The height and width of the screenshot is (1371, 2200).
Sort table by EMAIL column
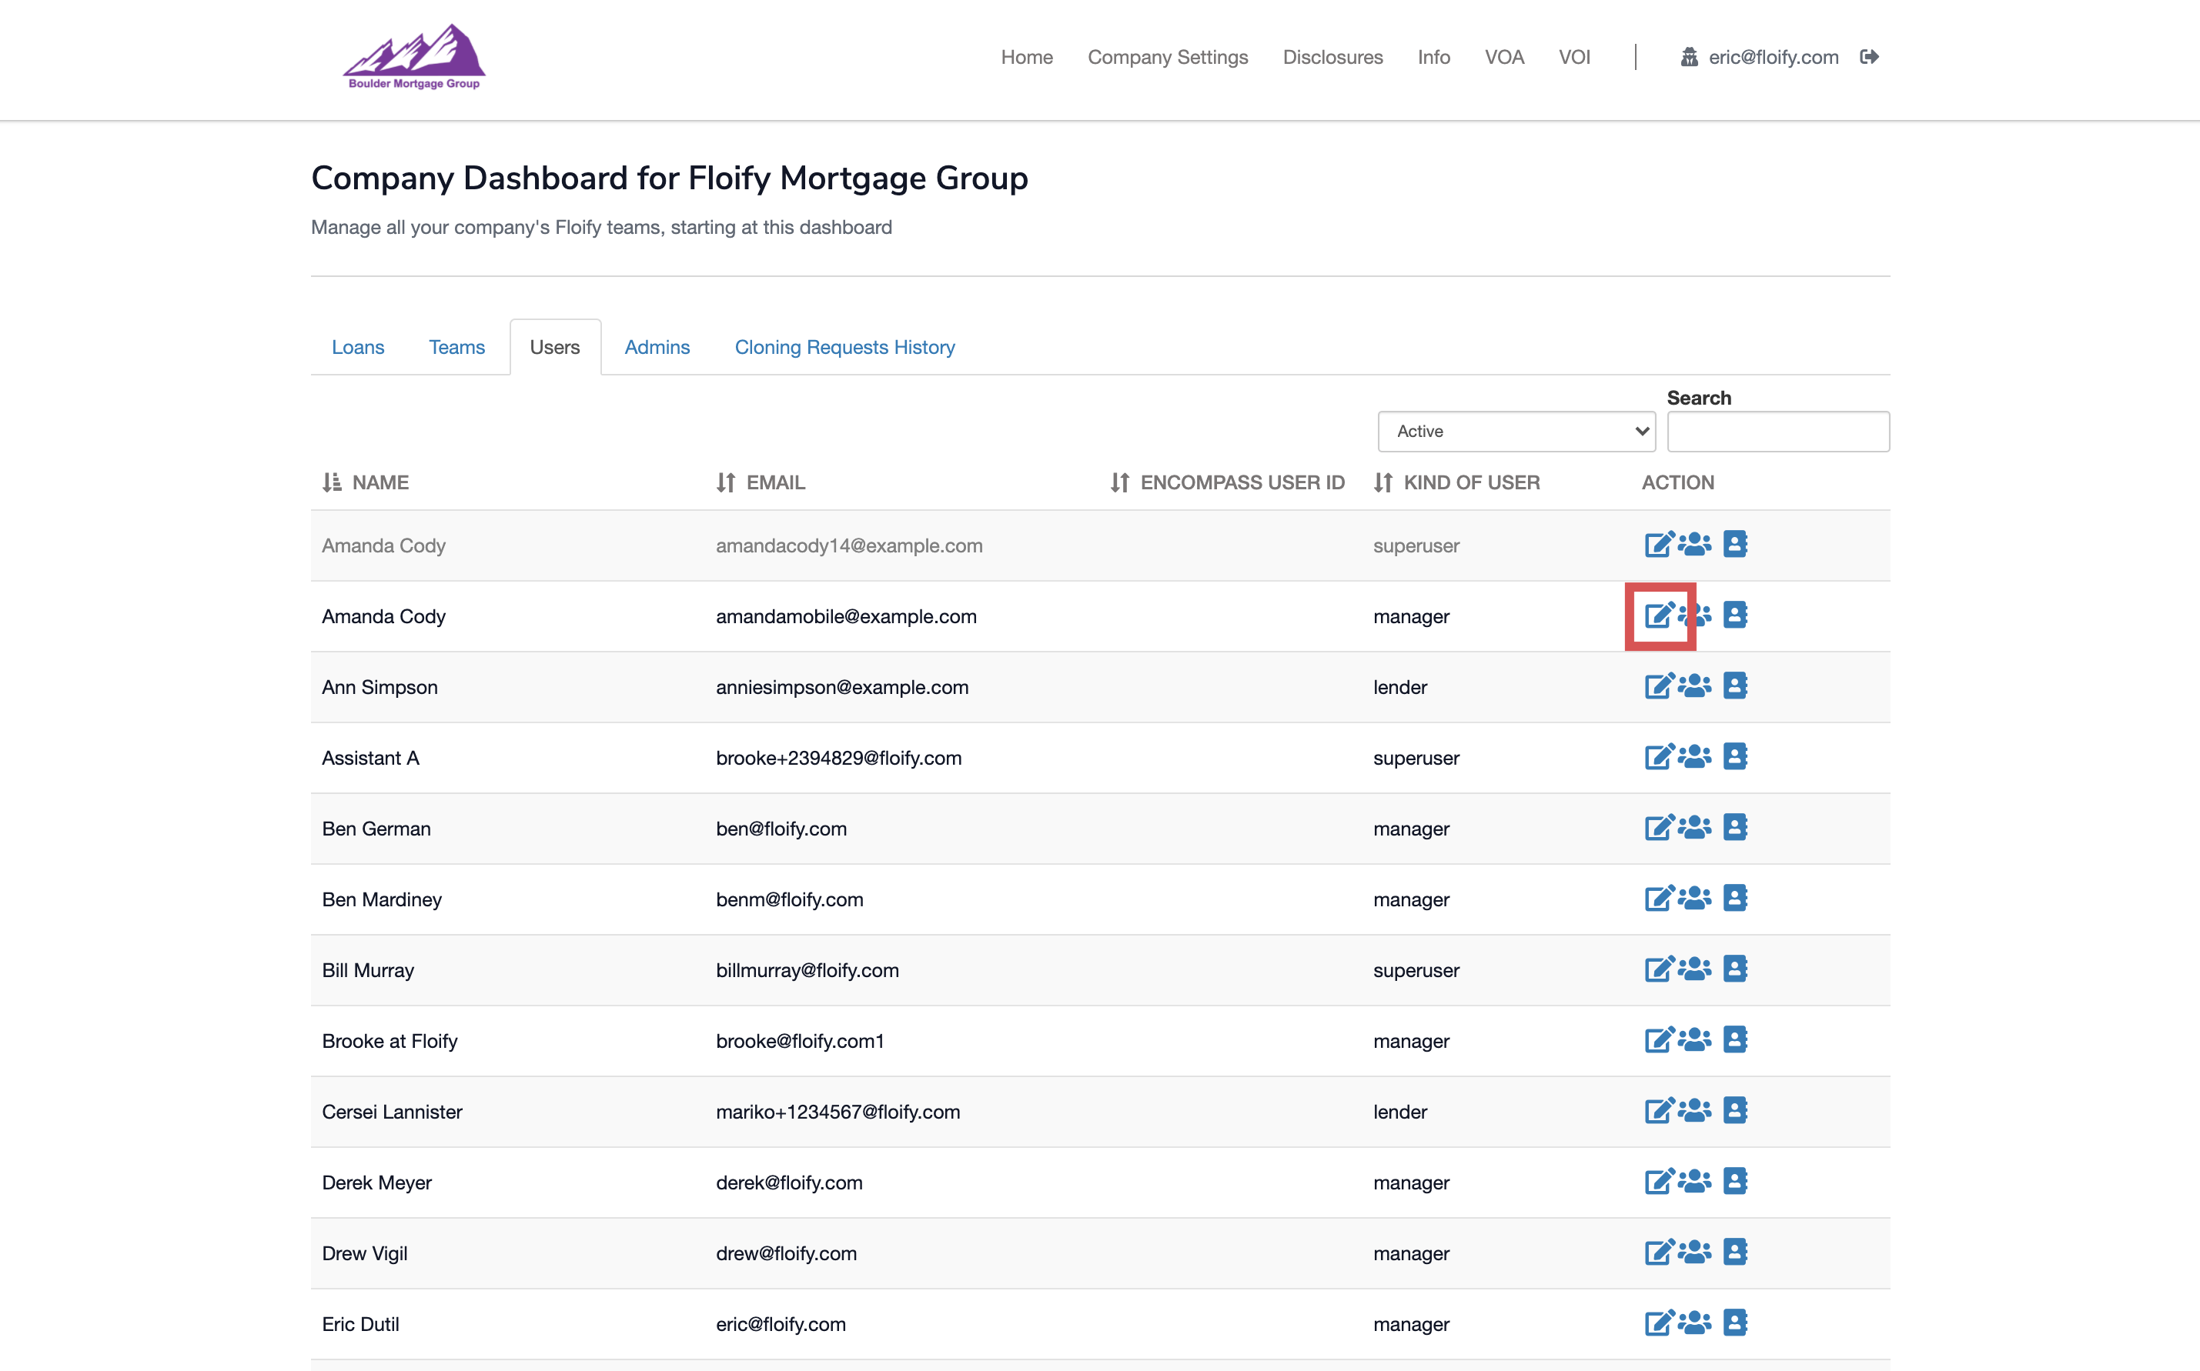click(x=761, y=482)
